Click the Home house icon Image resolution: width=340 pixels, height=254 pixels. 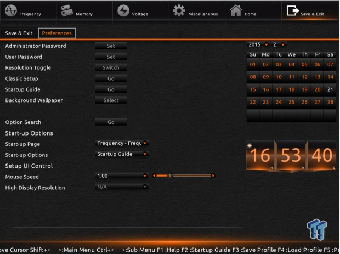pos(236,10)
